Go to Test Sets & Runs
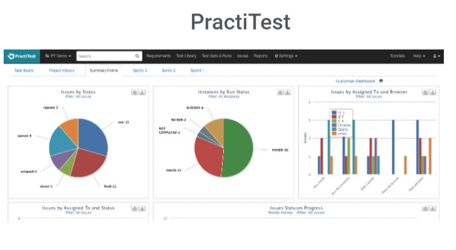The image size is (456, 250). 216,56
